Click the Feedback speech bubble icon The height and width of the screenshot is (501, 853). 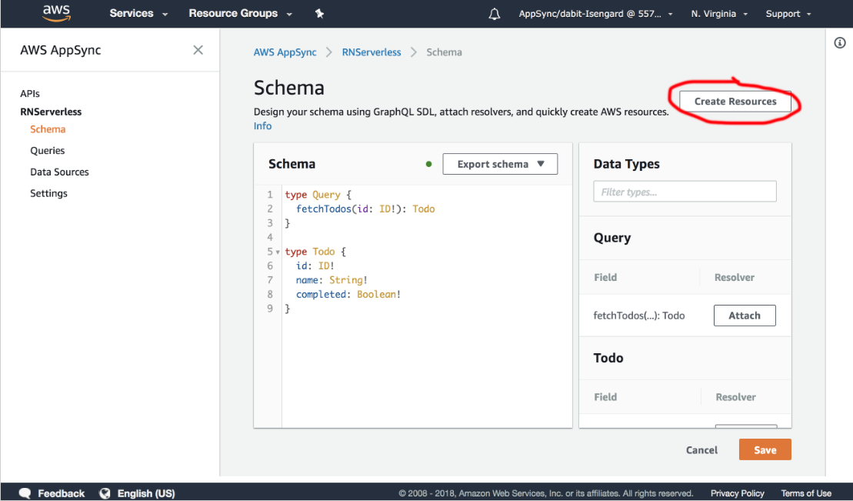pyautogui.click(x=25, y=493)
